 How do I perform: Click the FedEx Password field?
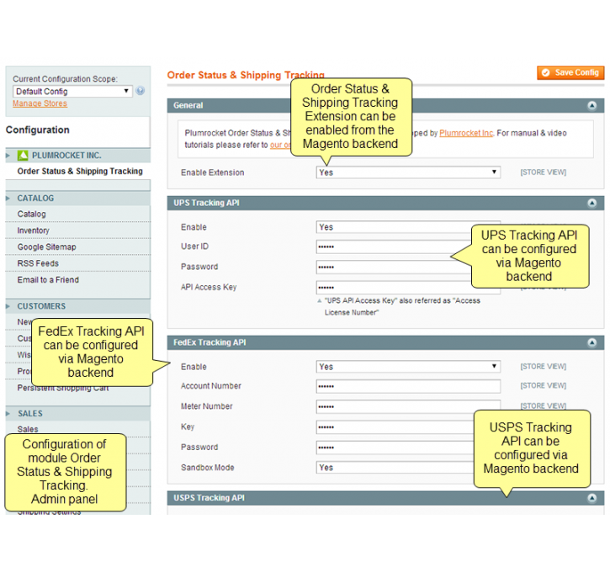tap(408, 448)
